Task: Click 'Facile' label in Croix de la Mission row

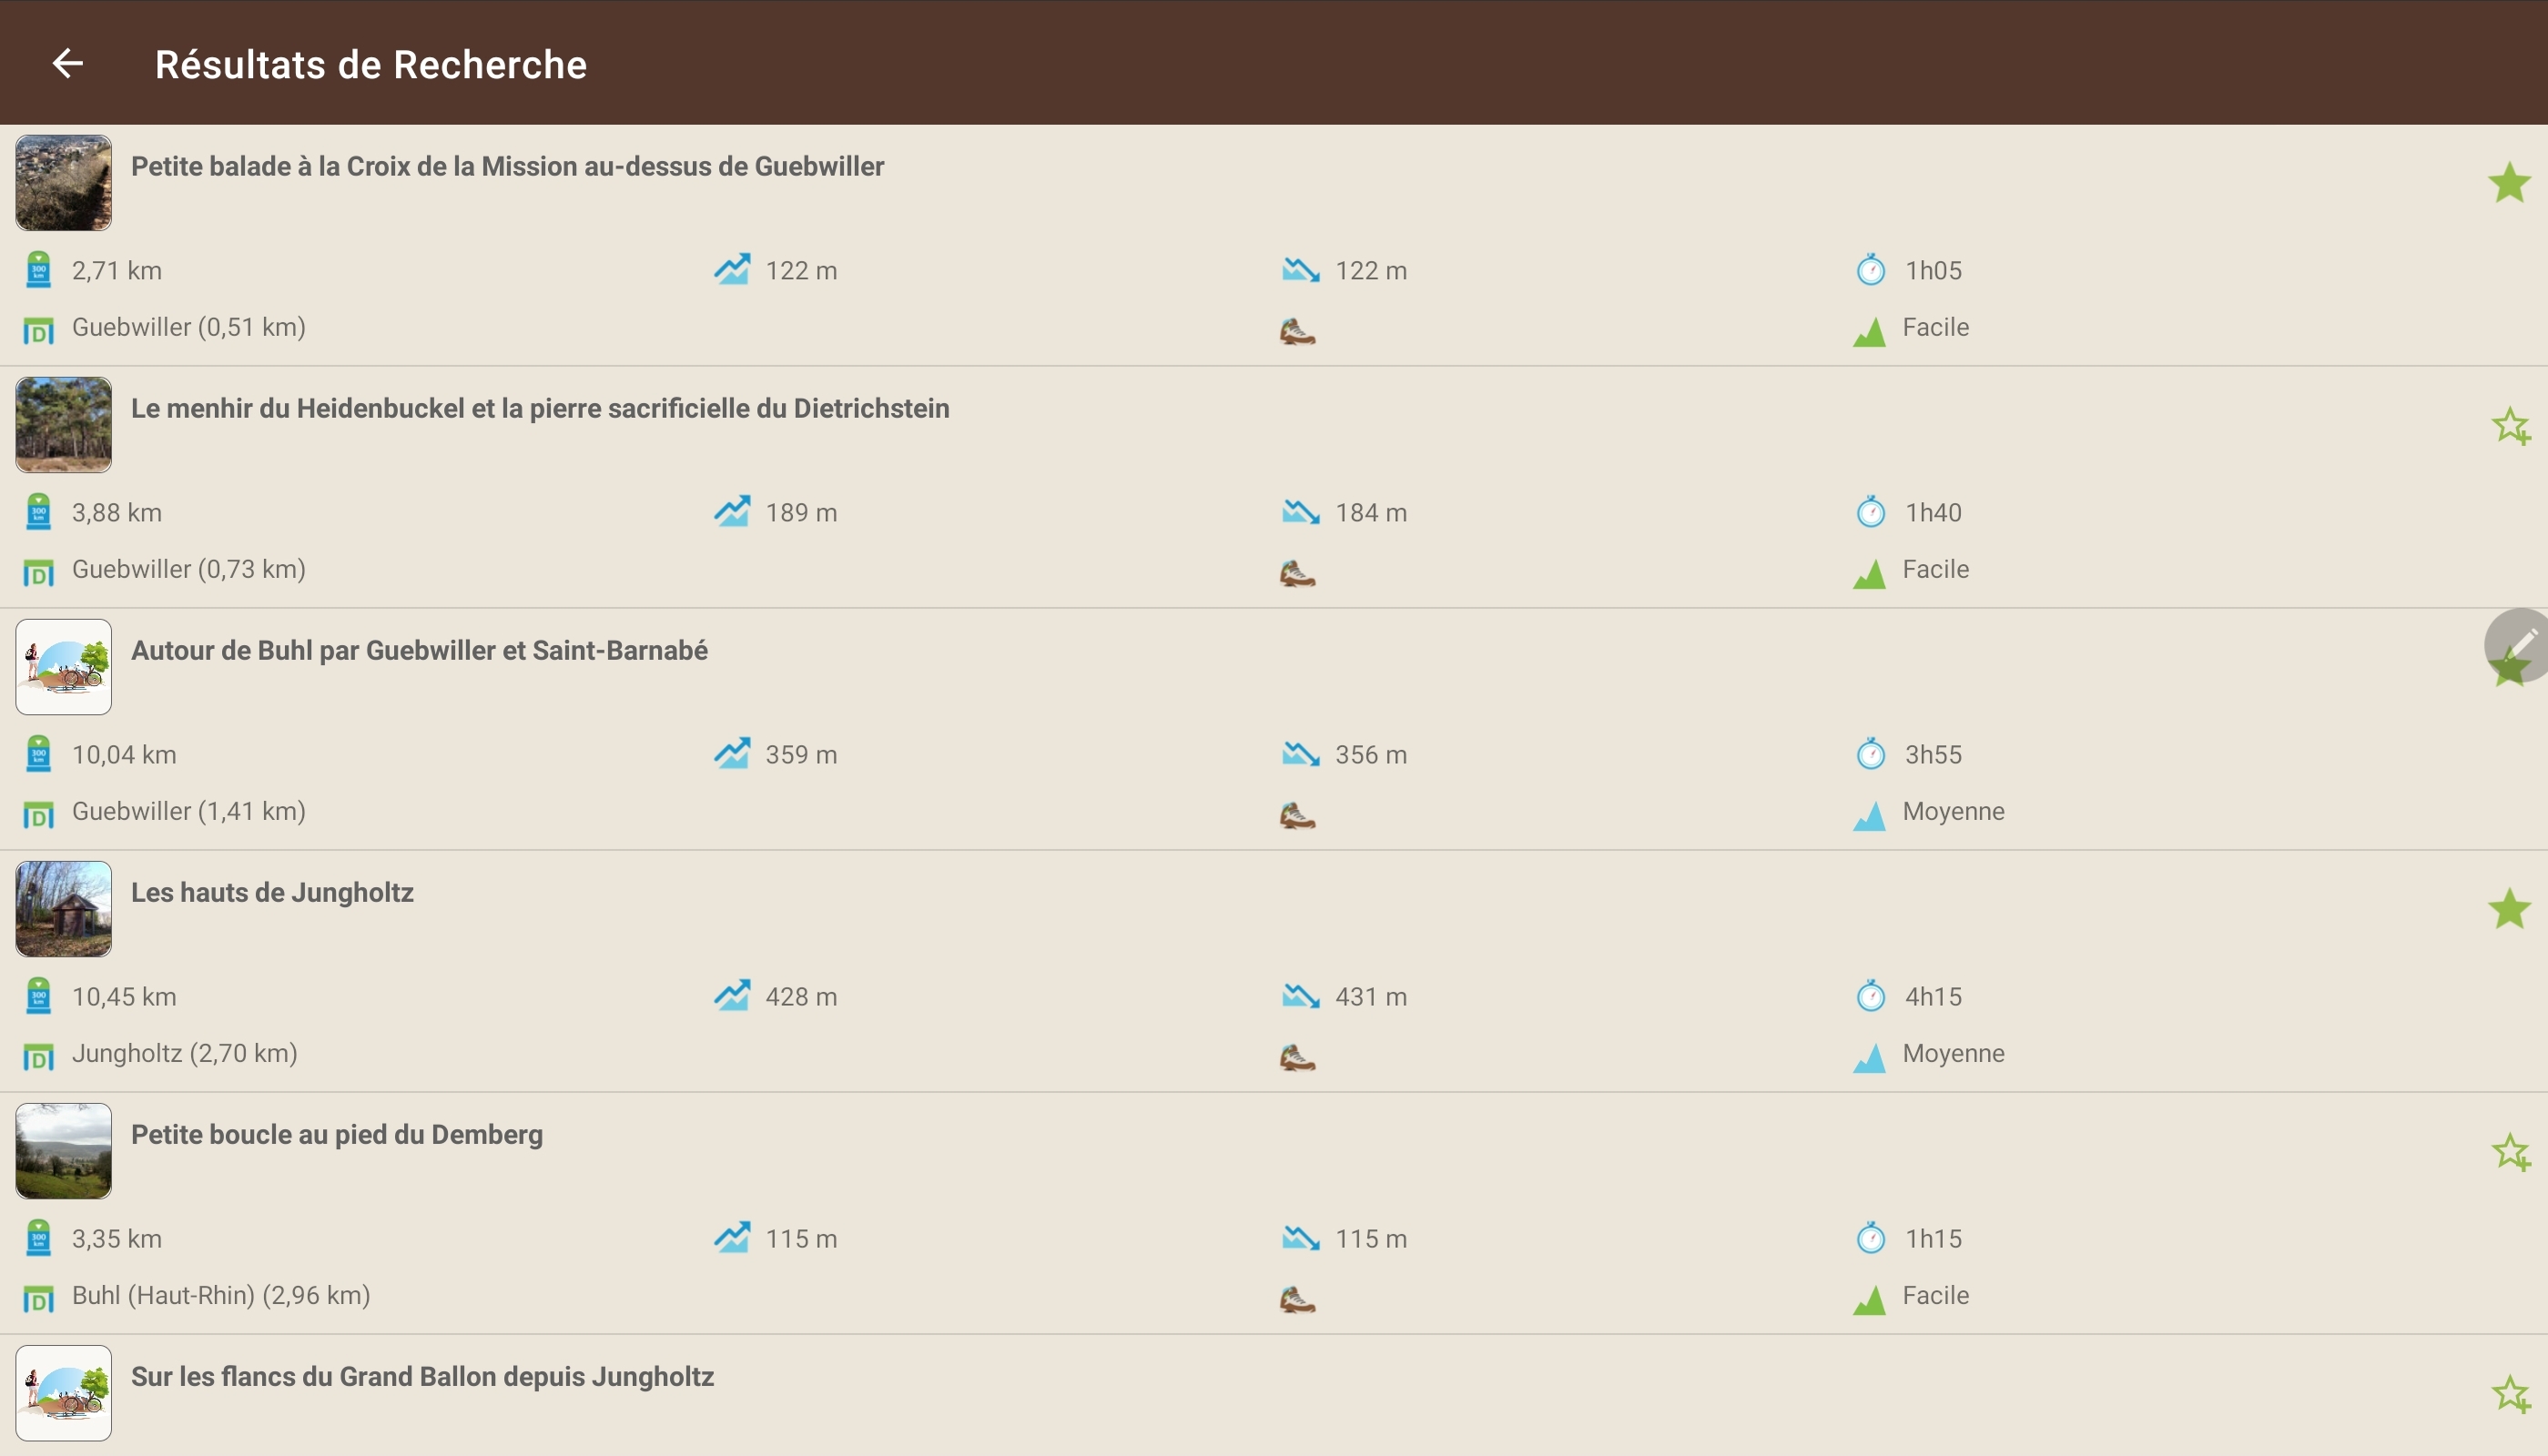Action: [1935, 327]
